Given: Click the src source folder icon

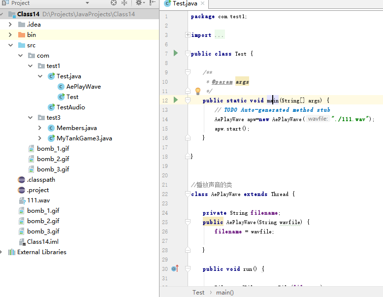Looking at the screenshot, I should (x=22, y=45).
